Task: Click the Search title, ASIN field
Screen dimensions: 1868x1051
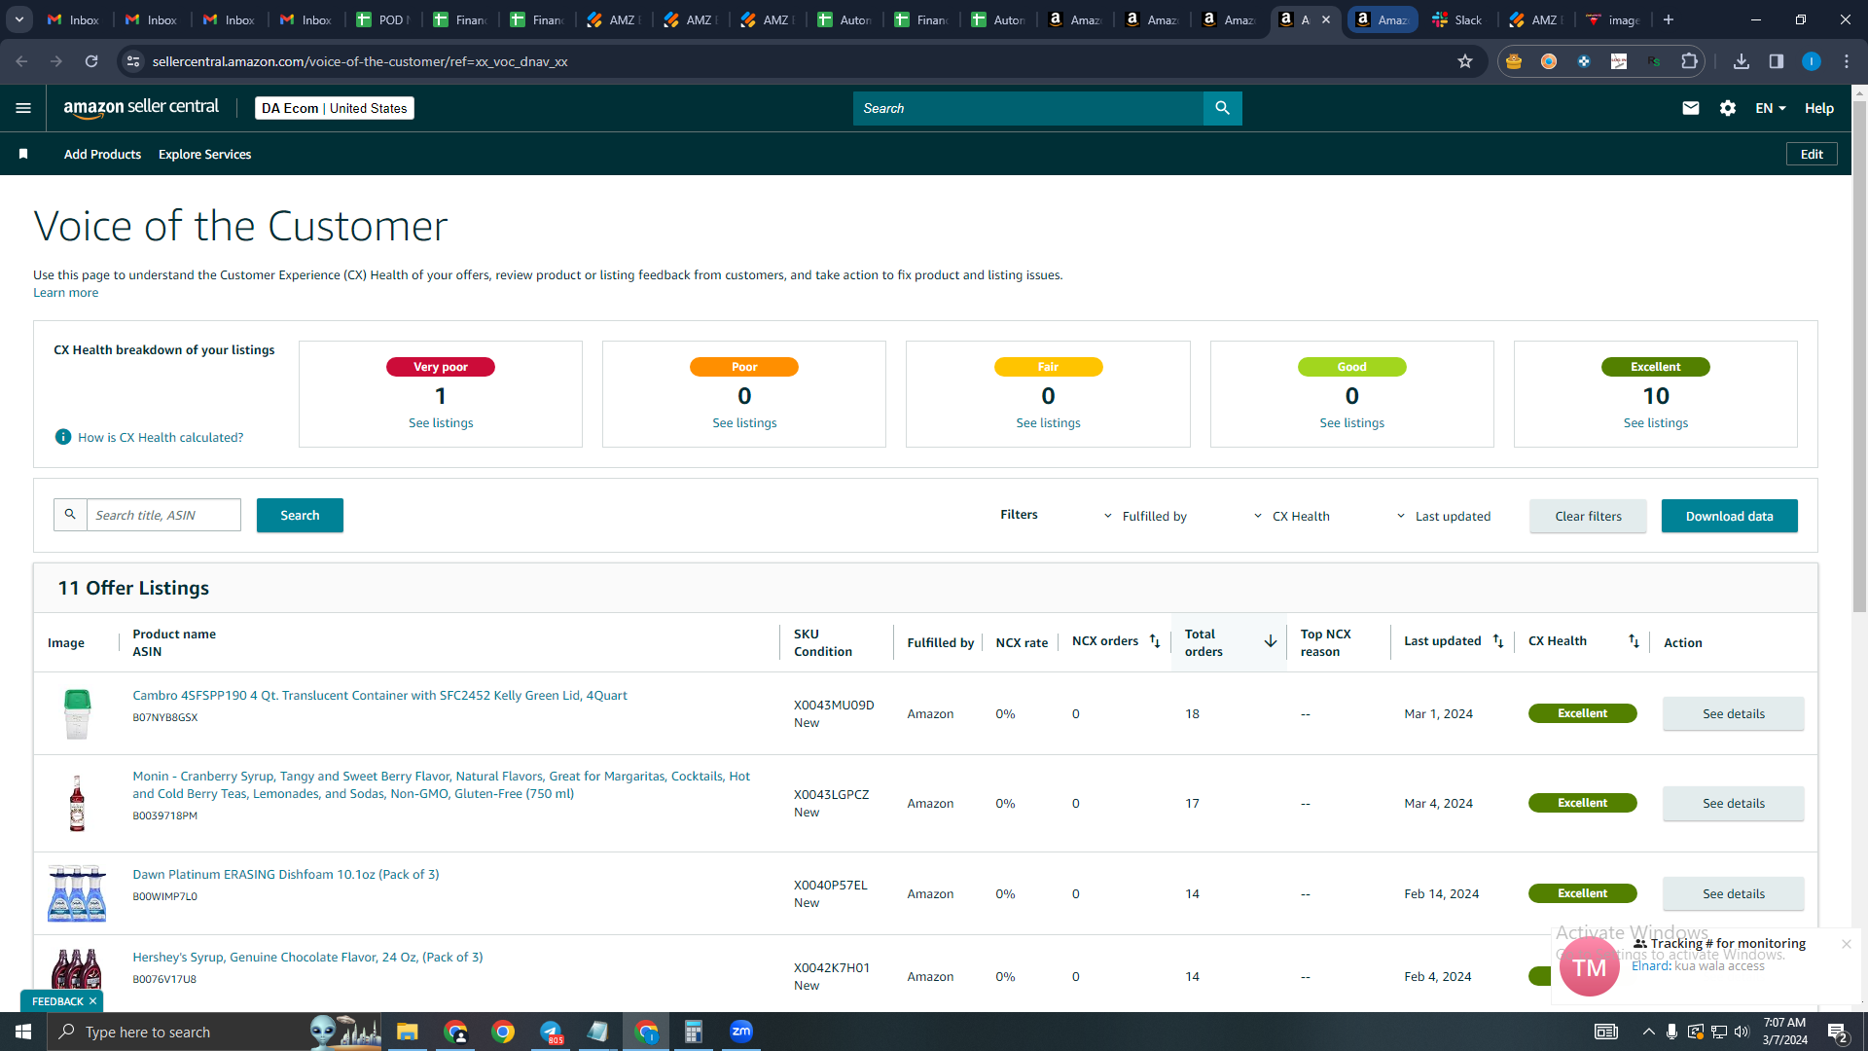Action: [x=163, y=515]
